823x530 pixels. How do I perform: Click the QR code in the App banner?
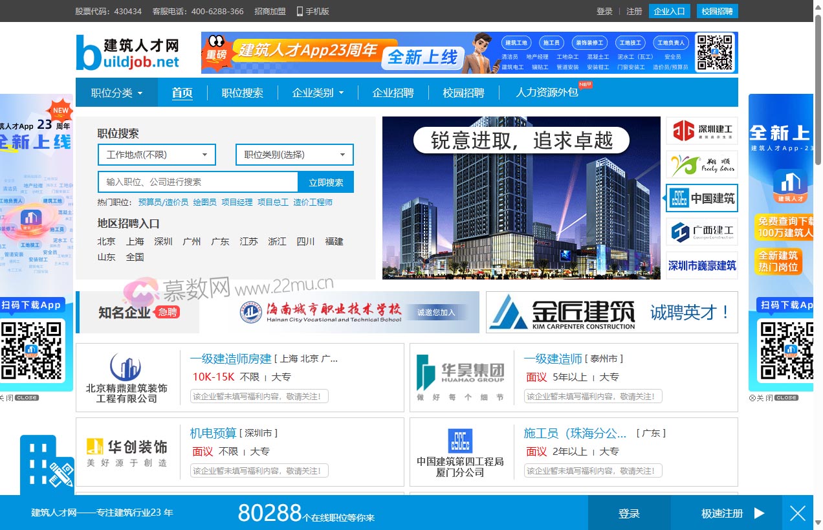[714, 52]
